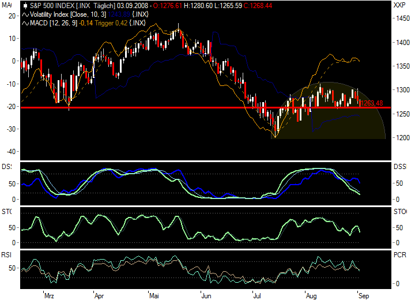The image size is (415, 300).
Task: Click the wave icon beside Volatility Index
Action: point(25,14)
